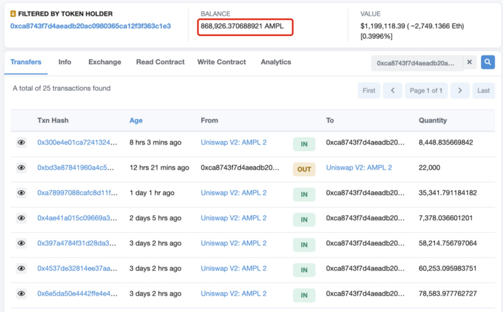This screenshot has width=503, height=312.
Task: Click From address in the OUT row
Action: click(x=240, y=167)
